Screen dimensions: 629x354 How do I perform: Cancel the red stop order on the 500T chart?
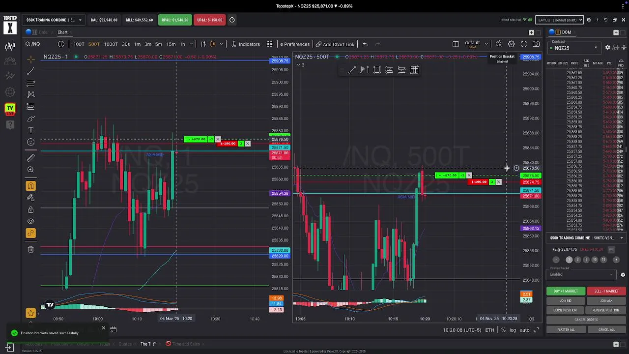(498, 182)
